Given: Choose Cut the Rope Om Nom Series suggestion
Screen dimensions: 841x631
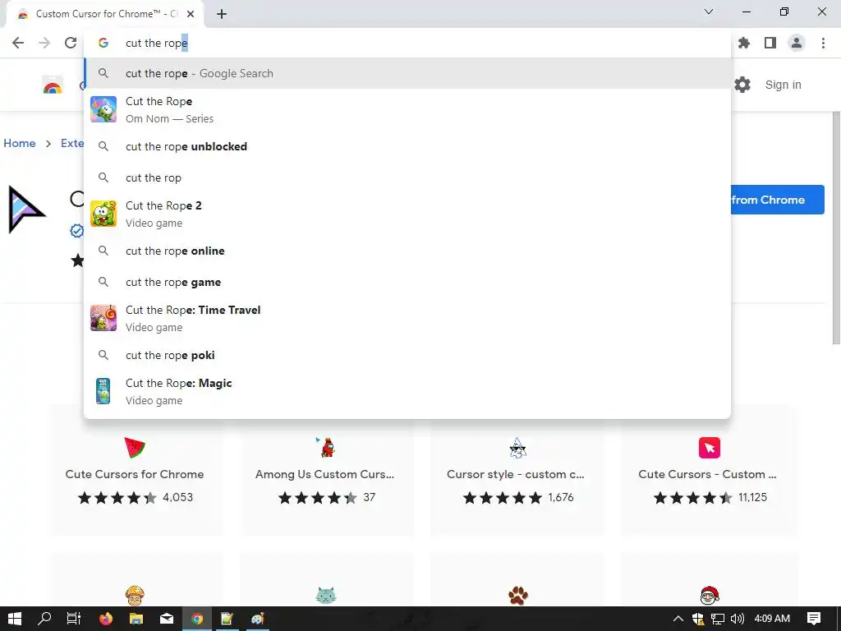Looking at the screenshot, I should click(407, 109).
